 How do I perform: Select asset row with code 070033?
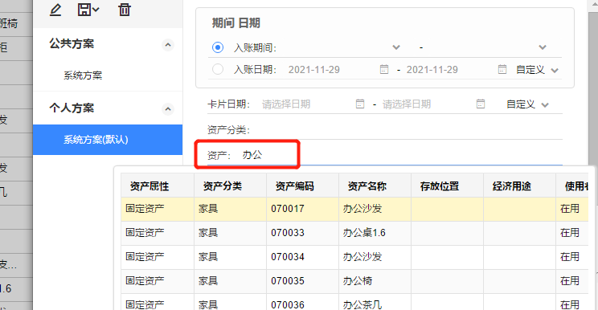click(x=354, y=233)
